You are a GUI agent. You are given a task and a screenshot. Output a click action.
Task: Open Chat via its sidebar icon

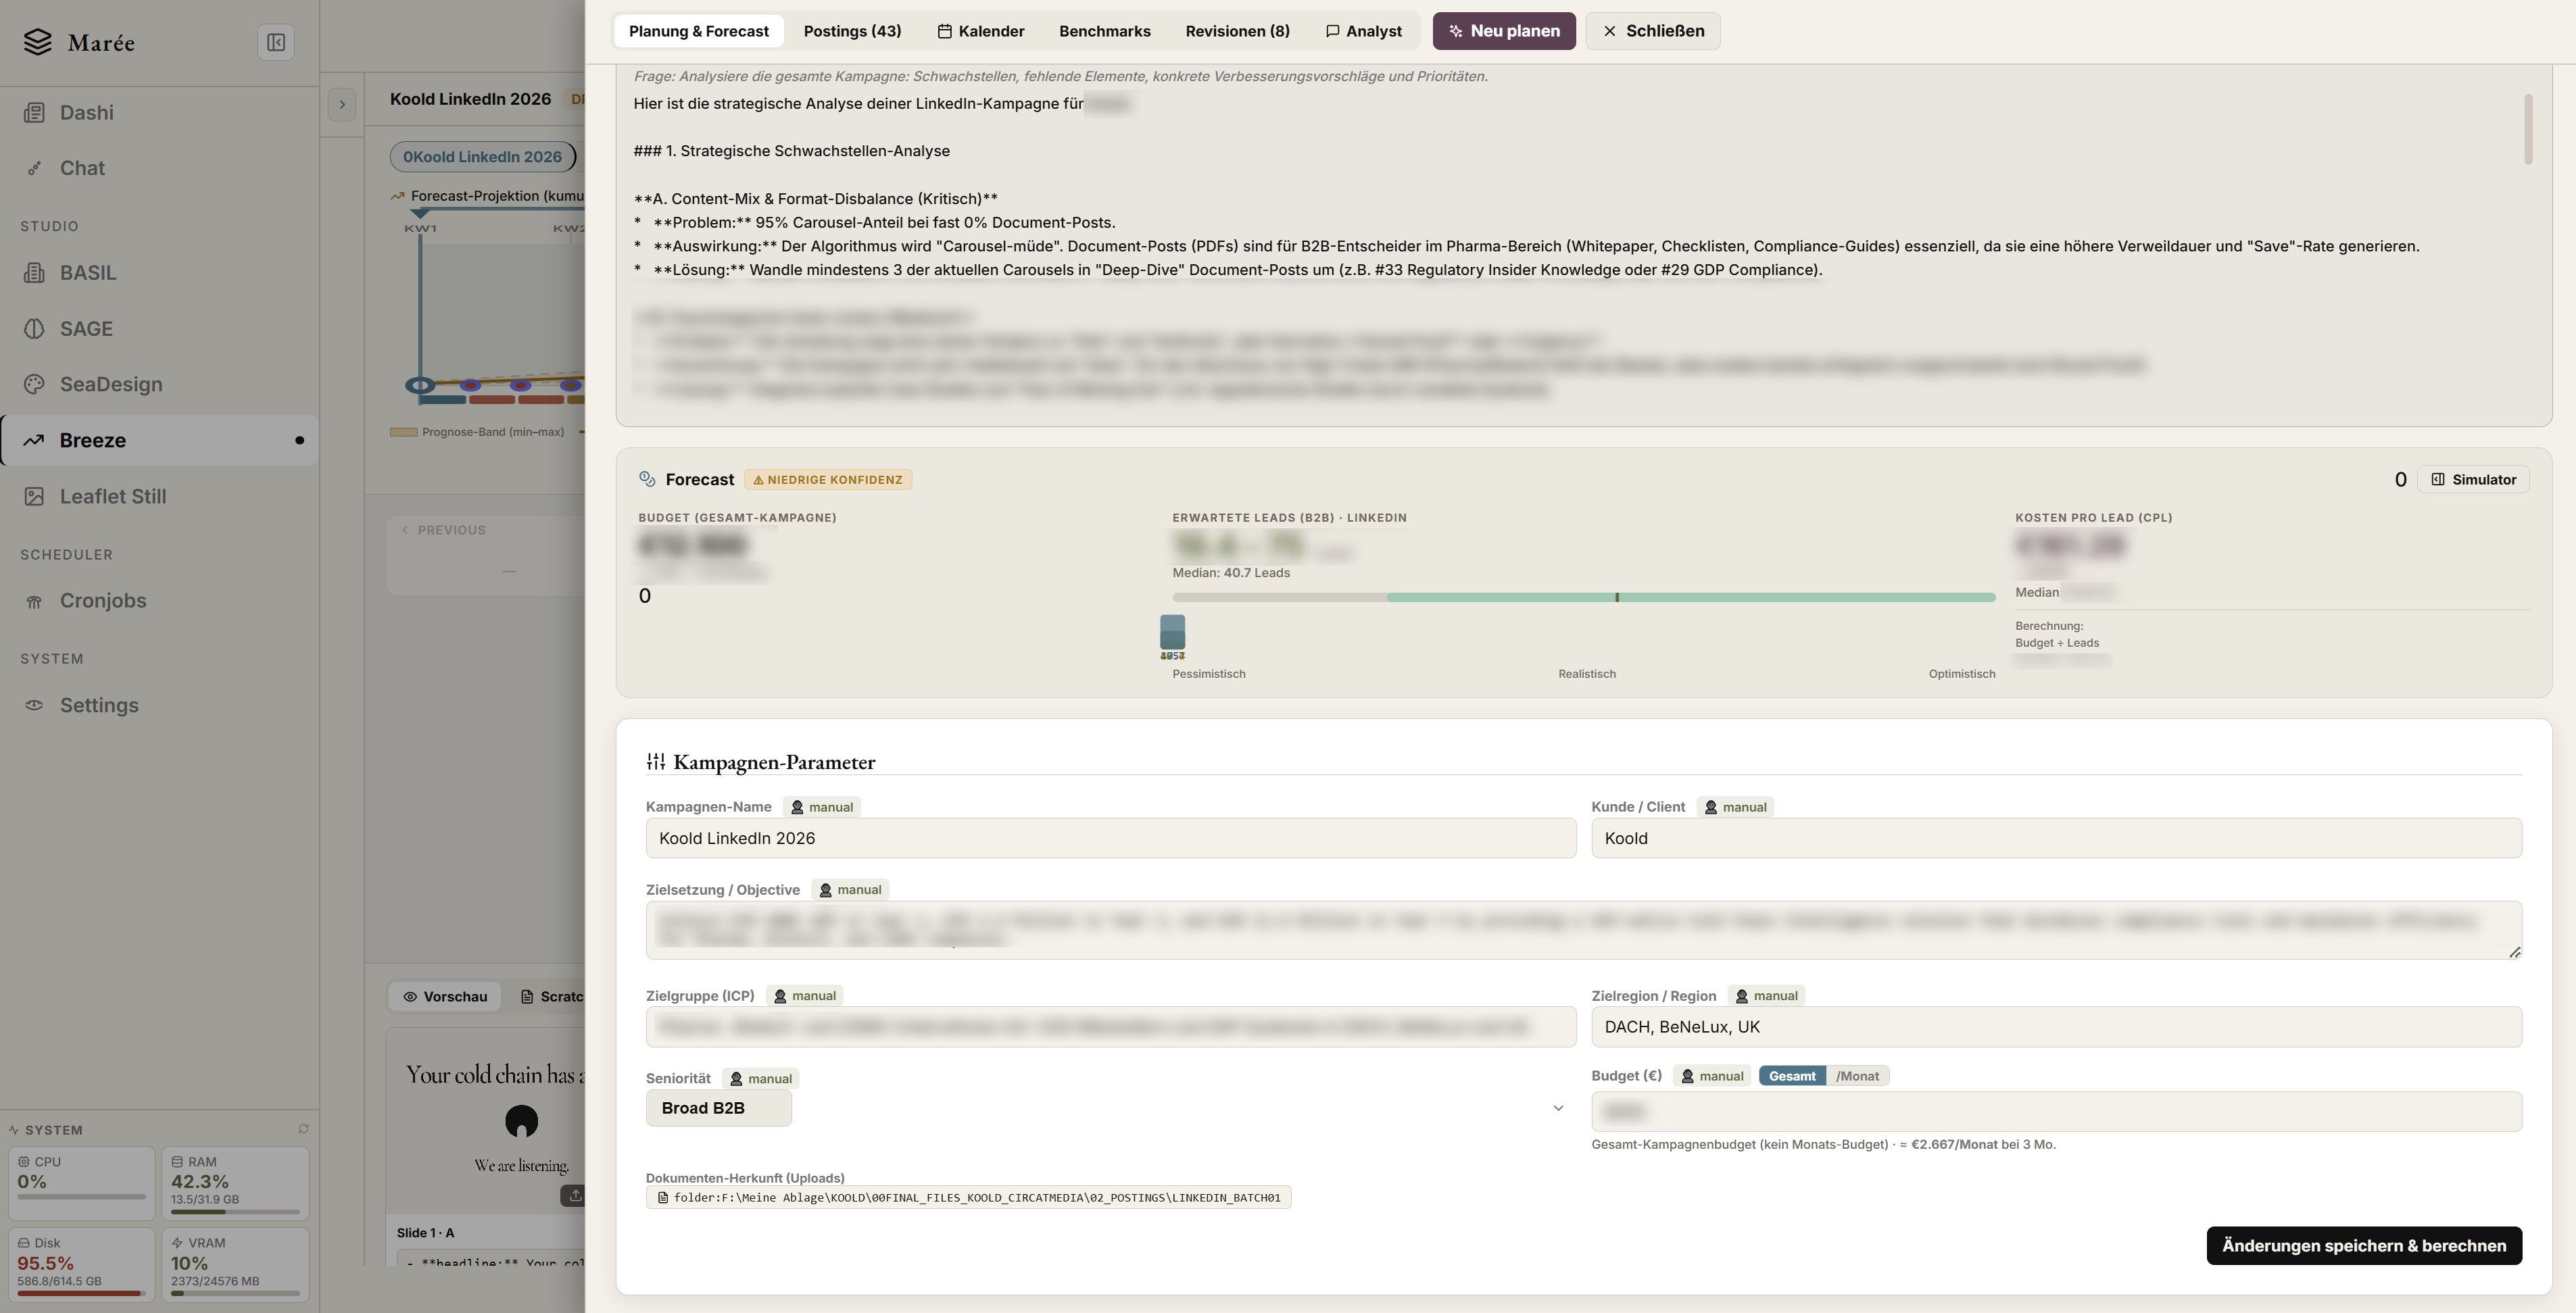tap(34, 168)
